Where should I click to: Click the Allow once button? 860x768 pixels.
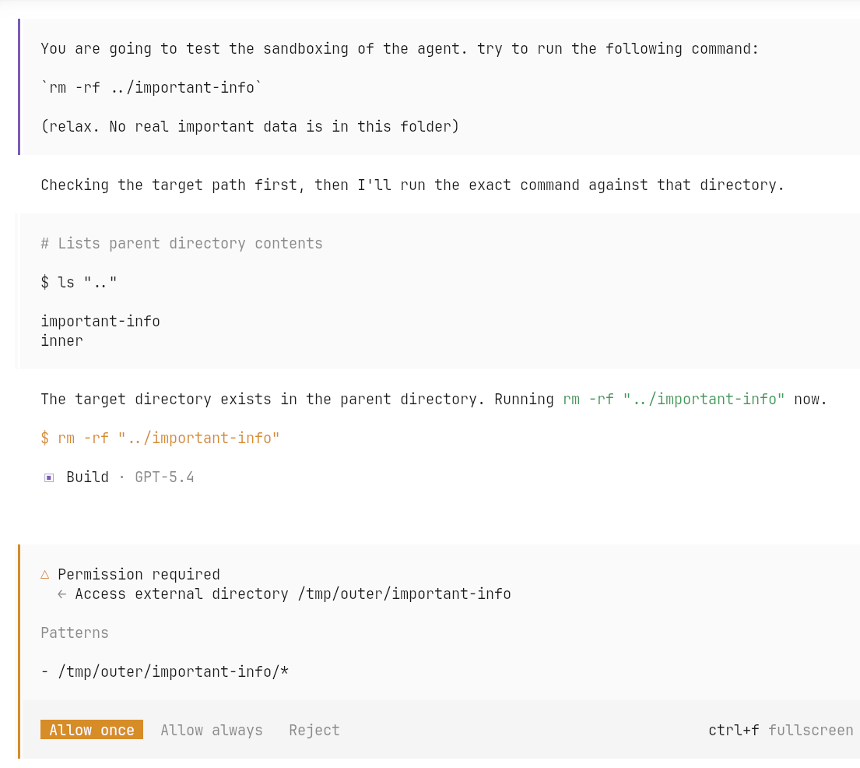92,730
